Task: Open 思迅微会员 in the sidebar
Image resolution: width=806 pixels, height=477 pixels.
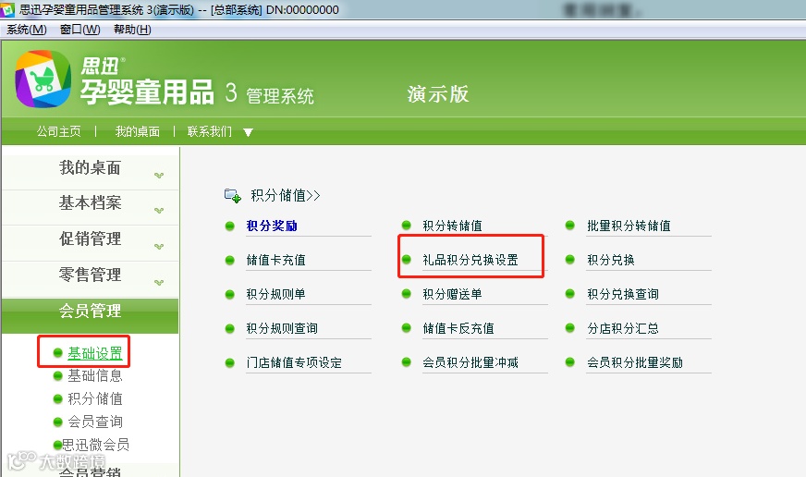Action: (95, 445)
